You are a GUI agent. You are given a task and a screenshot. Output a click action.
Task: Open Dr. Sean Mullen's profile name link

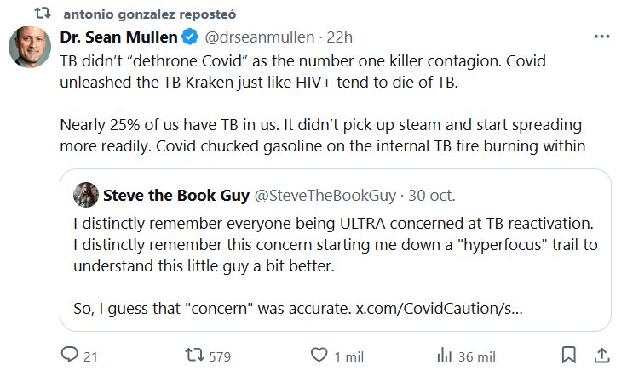coord(118,37)
